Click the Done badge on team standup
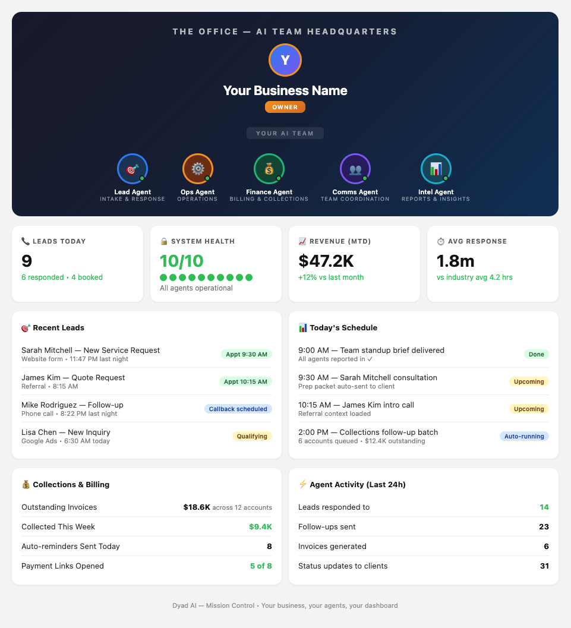 [536, 354]
